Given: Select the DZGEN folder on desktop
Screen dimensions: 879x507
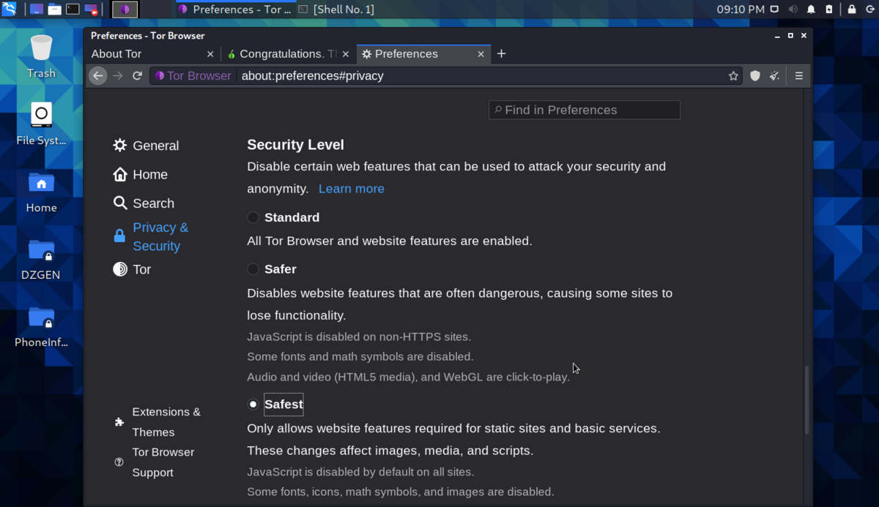Looking at the screenshot, I should (41, 259).
